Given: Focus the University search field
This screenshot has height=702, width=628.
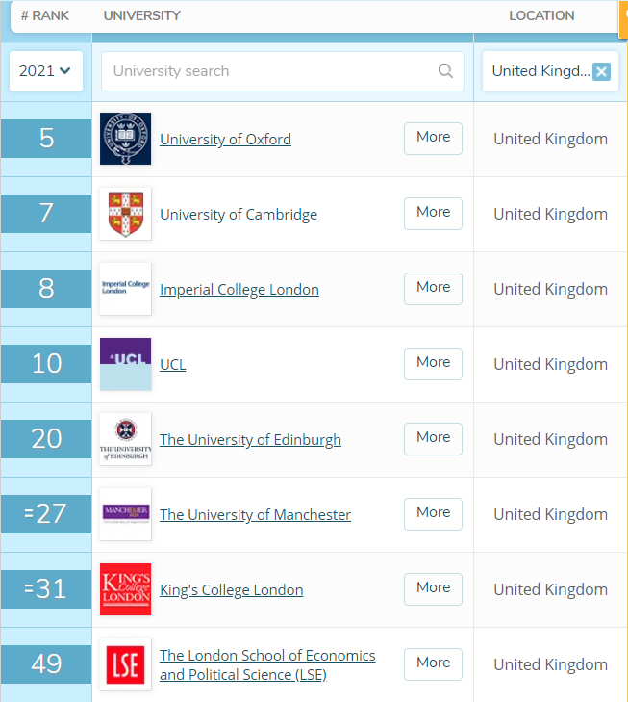Looking at the screenshot, I should point(283,71).
